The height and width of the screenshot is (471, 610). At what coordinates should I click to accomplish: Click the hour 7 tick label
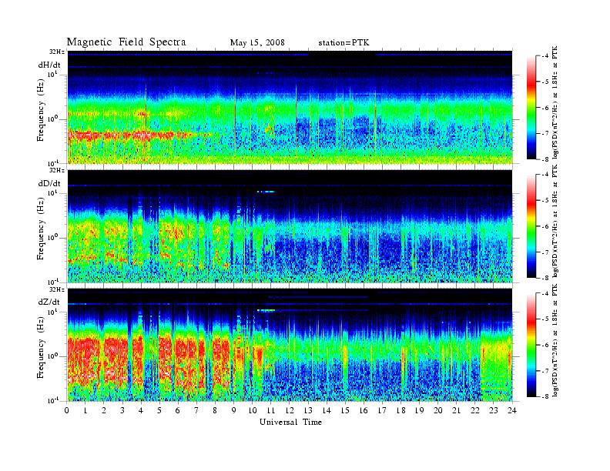(196, 410)
